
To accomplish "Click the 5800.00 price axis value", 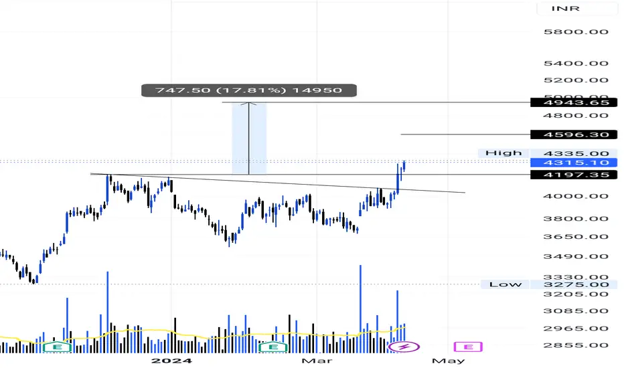I will (x=576, y=32).
